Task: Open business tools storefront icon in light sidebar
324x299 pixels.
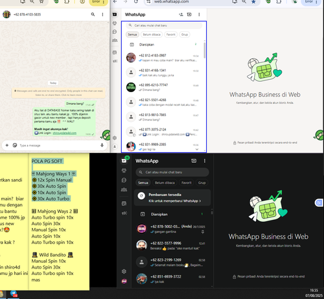Action: 115,53
